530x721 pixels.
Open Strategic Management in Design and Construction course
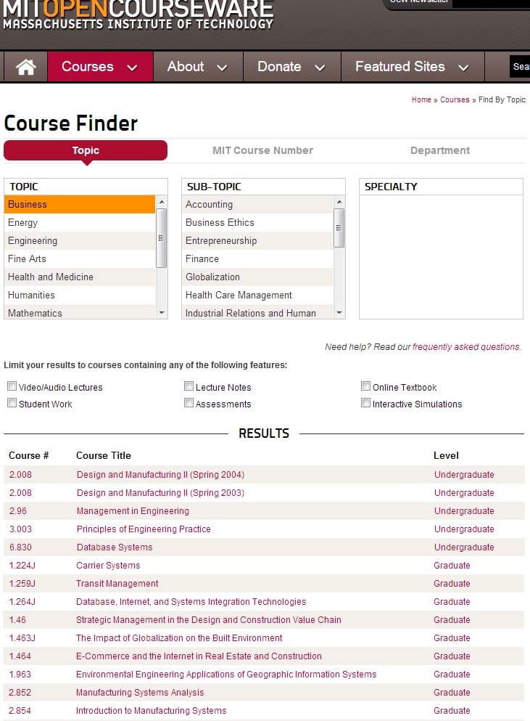(209, 620)
